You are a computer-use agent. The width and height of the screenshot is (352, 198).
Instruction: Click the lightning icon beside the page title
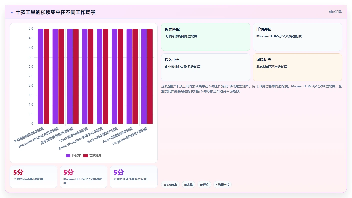[12, 12]
